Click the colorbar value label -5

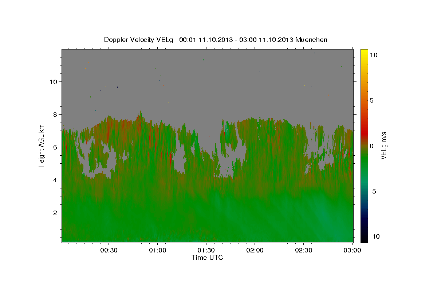373,191
